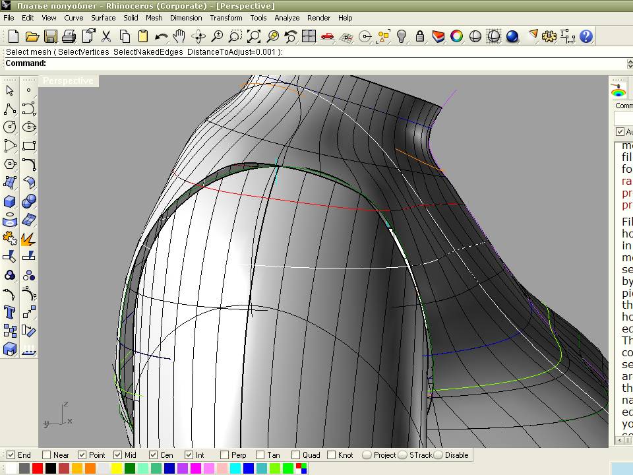The width and height of the screenshot is (633, 475).
Task: Open the Perspective viewport title menu
Action: (68, 80)
